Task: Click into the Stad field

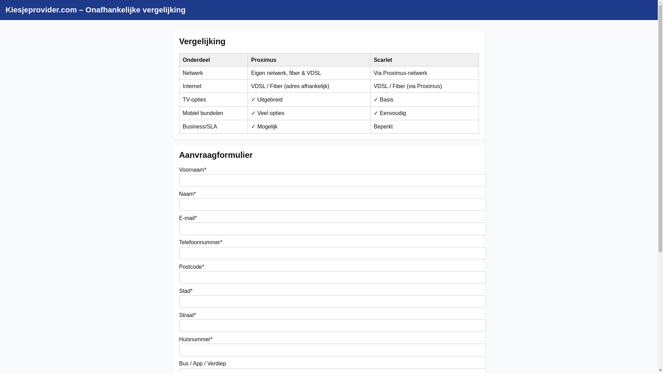Action: (x=332, y=302)
